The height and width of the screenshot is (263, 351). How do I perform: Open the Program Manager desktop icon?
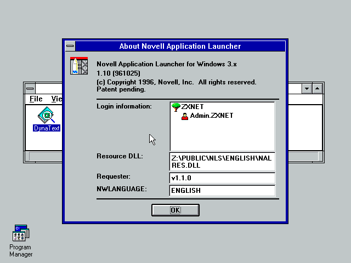pos(21,233)
